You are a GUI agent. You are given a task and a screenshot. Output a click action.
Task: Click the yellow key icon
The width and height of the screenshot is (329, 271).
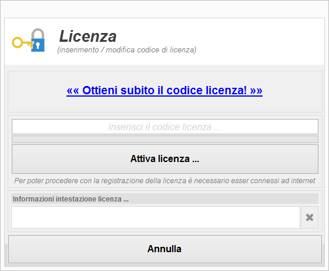click(x=21, y=42)
